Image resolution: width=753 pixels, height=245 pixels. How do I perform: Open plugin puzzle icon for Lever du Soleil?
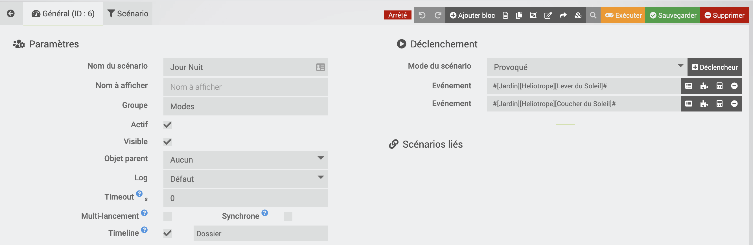(704, 86)
